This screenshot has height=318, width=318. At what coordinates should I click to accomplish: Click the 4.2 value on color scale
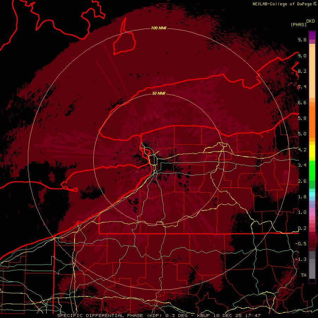tap(302, 149)
